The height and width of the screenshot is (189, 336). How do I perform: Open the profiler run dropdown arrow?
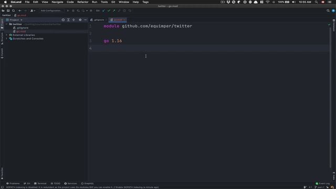pyautogui.click(x=87, y=10)
